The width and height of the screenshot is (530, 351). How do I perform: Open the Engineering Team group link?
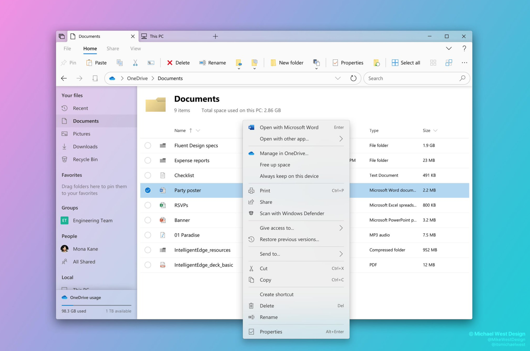tap(92, 220)
